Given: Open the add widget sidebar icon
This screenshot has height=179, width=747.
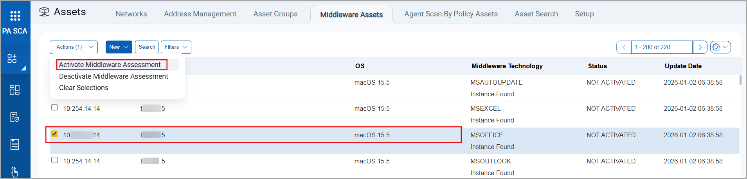Looking at the screenshot, I should pos(12,59).
